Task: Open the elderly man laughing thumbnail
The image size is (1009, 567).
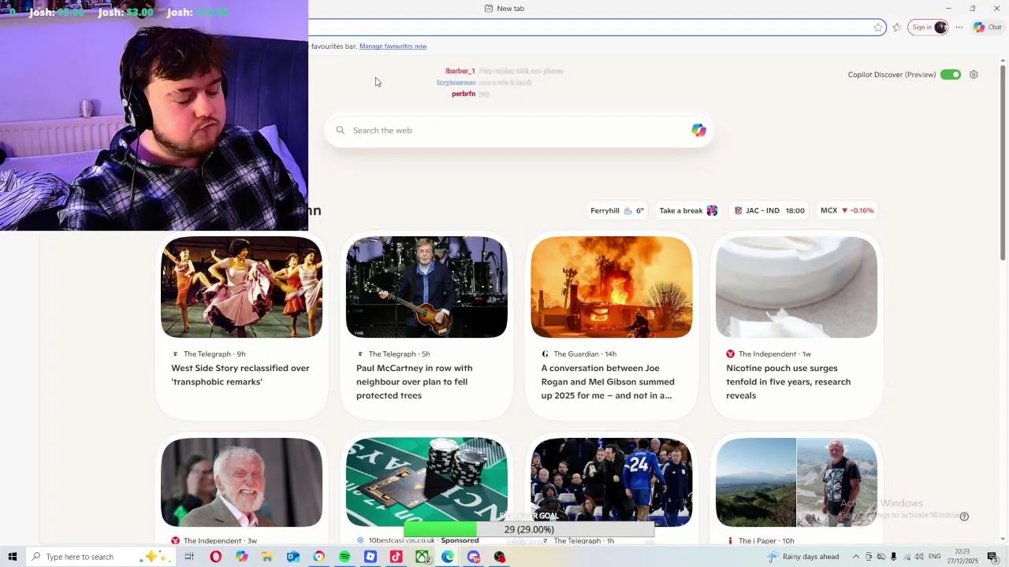Action: pos(241,483)
